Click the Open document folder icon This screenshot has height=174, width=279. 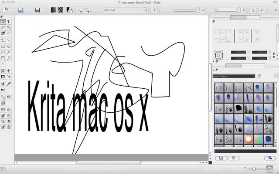[x=21, y=10]
